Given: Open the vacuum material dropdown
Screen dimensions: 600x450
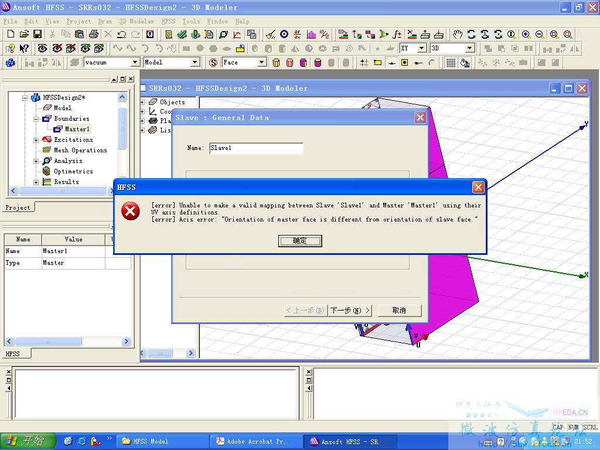Looking at the screenshot, I should pos(135,62).
